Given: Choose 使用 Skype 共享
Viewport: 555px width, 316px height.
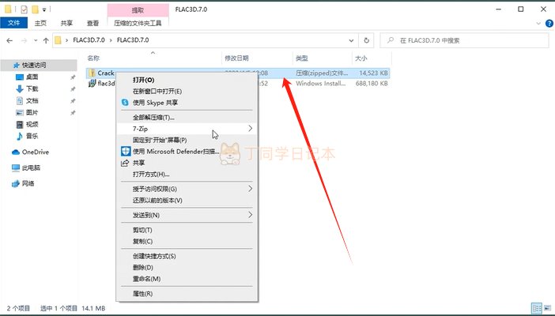Looking at the screenshot, I should point(187,103).
